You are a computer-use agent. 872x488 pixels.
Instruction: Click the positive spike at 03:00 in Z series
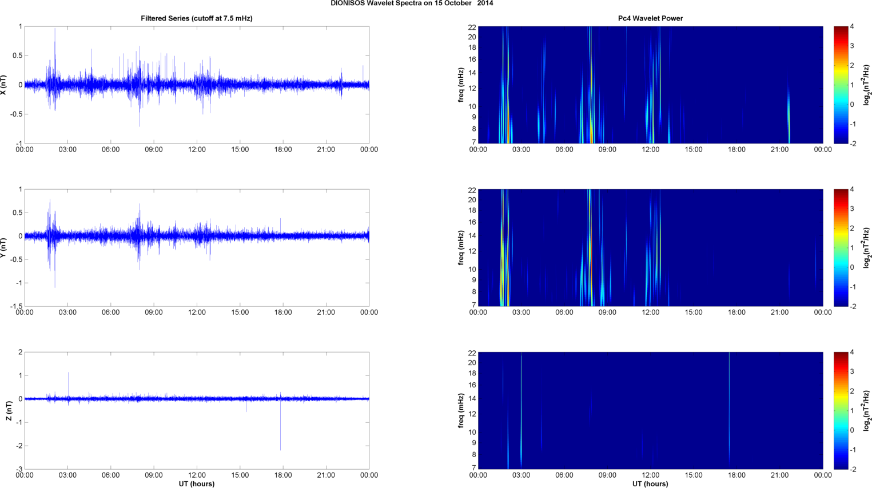[x=69, y=385]
